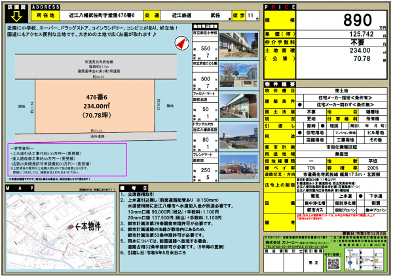Image resolution: width=393 pixels, height=277 pixels.
Task: Click the 武佐 station name
Action: tap(215, 16)
